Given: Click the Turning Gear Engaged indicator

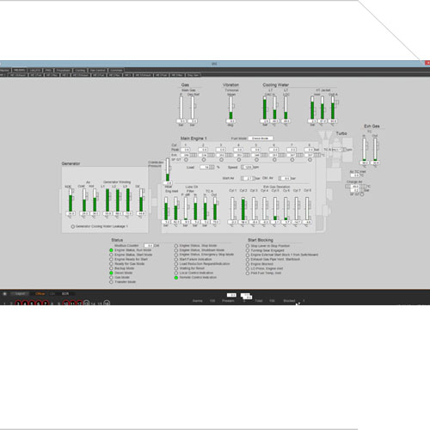Looking at the screenshot, I should pyautogui.click(x=248, y=250).
